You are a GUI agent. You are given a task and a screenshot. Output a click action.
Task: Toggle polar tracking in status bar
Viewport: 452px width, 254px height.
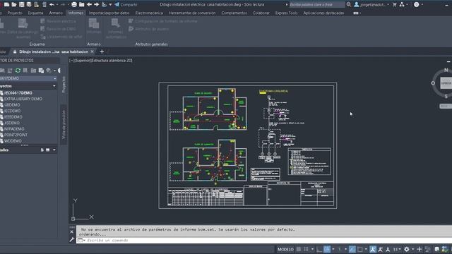pyautogui.click(x=327, y=249)
